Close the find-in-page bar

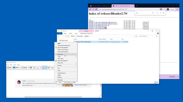point(164,13)
